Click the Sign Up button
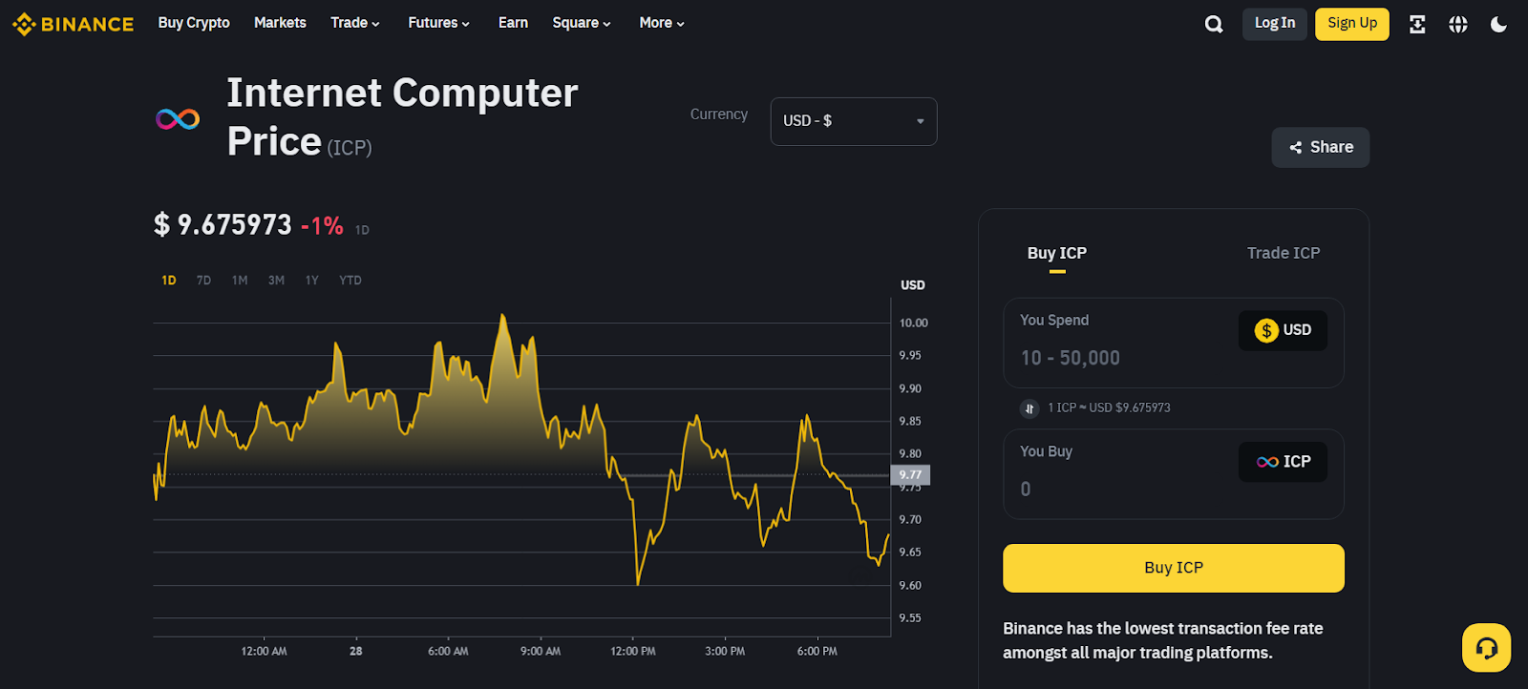This screenshot has height=689, width=1528. click(x=1352, y=24)
